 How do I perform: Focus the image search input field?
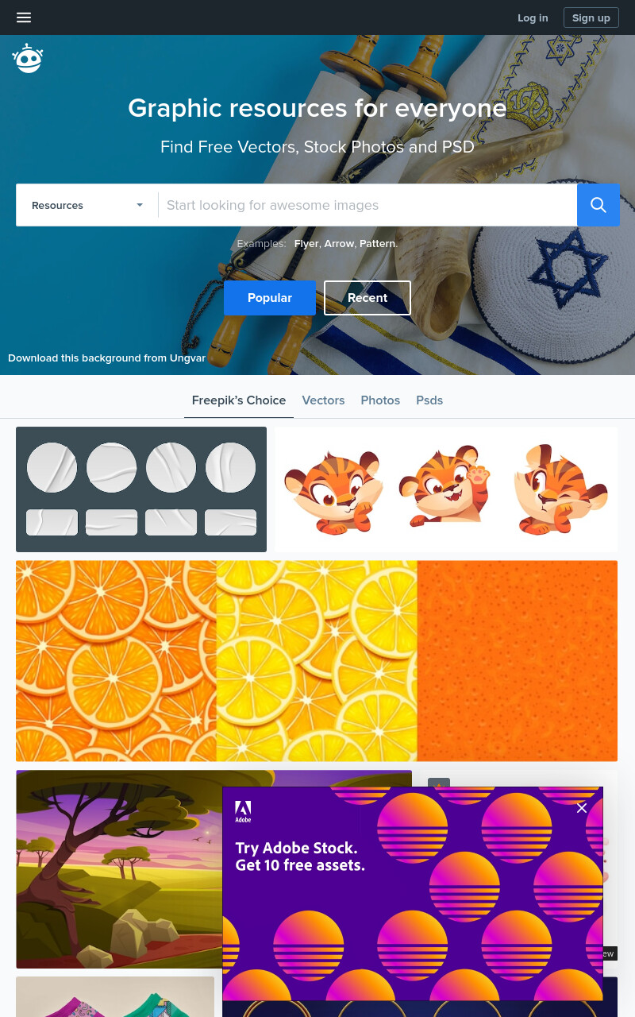(368, 205)
